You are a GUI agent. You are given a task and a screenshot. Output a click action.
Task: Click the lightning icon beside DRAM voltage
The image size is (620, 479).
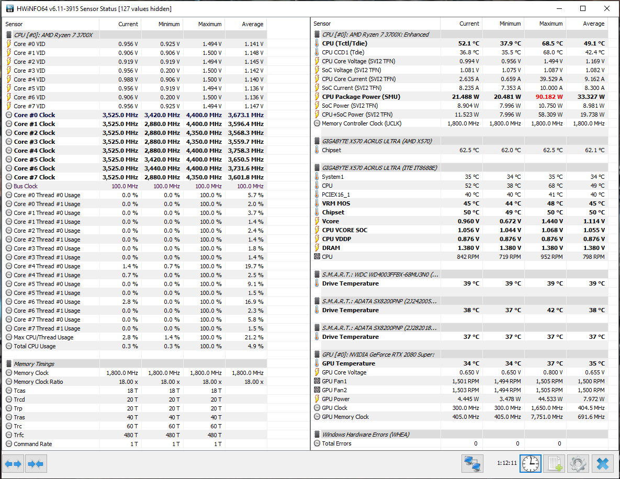(x=317, y=248)
